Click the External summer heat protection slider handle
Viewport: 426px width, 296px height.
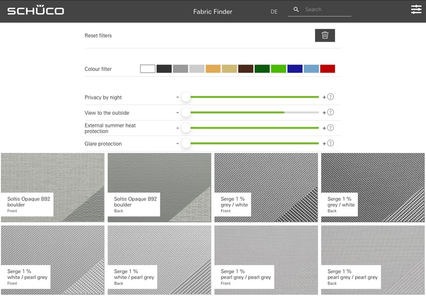pos(186,128)
